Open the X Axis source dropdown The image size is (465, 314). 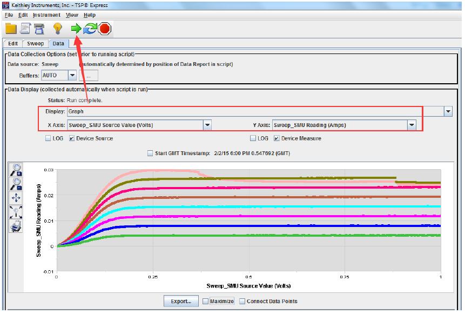coord(207,125)
